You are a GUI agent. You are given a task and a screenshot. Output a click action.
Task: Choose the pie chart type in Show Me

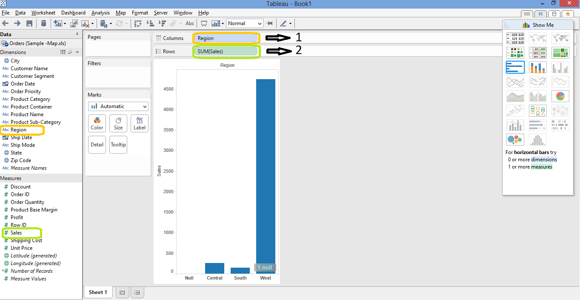[x=560, y=96]
